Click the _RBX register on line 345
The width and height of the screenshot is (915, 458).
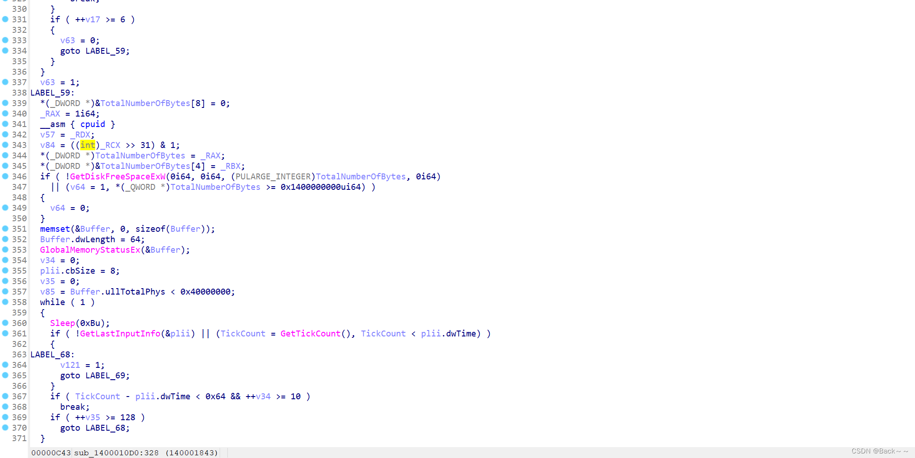231,166
